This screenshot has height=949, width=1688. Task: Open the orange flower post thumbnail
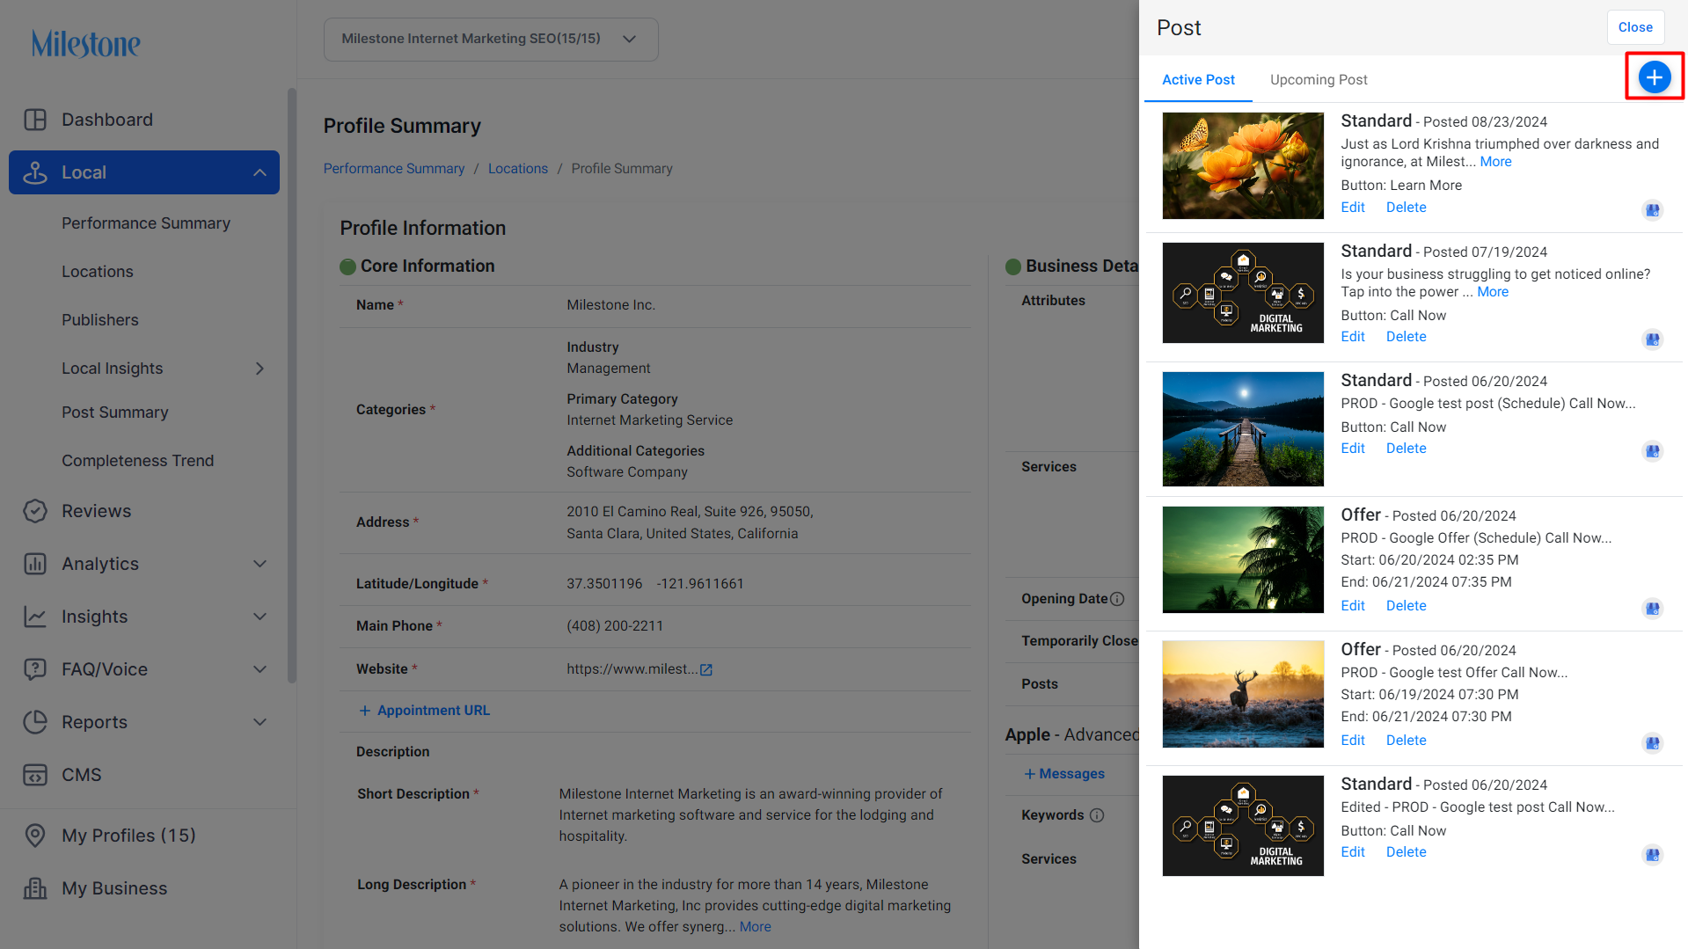[1243, 165]
